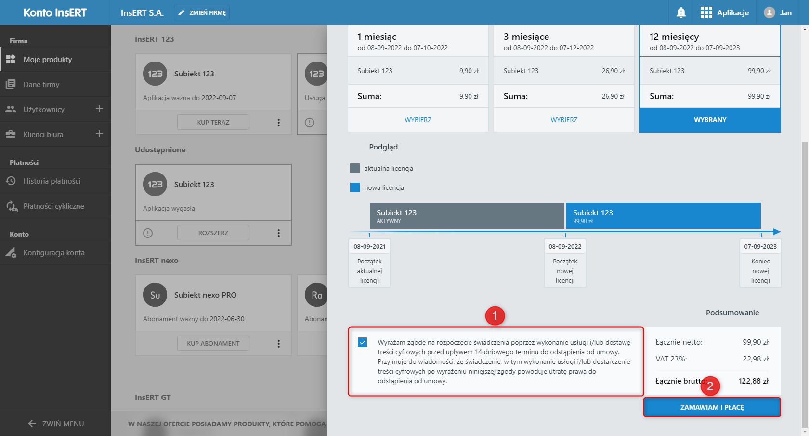Open the notifications bell
The width and height of the screenshot is (809, 436).
[x=681, y=13]
